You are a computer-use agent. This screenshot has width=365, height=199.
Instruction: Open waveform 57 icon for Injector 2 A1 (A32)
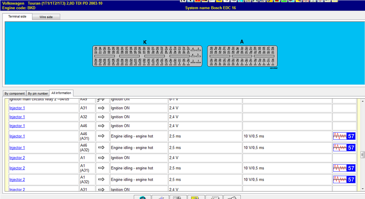pyautogui.click(x=344, y=179)
